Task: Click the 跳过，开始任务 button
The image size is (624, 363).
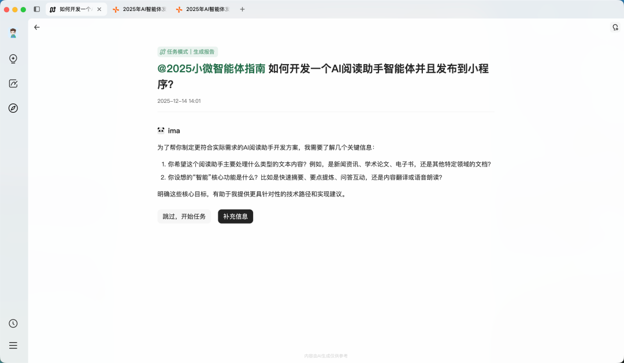Action: point(184,216)
